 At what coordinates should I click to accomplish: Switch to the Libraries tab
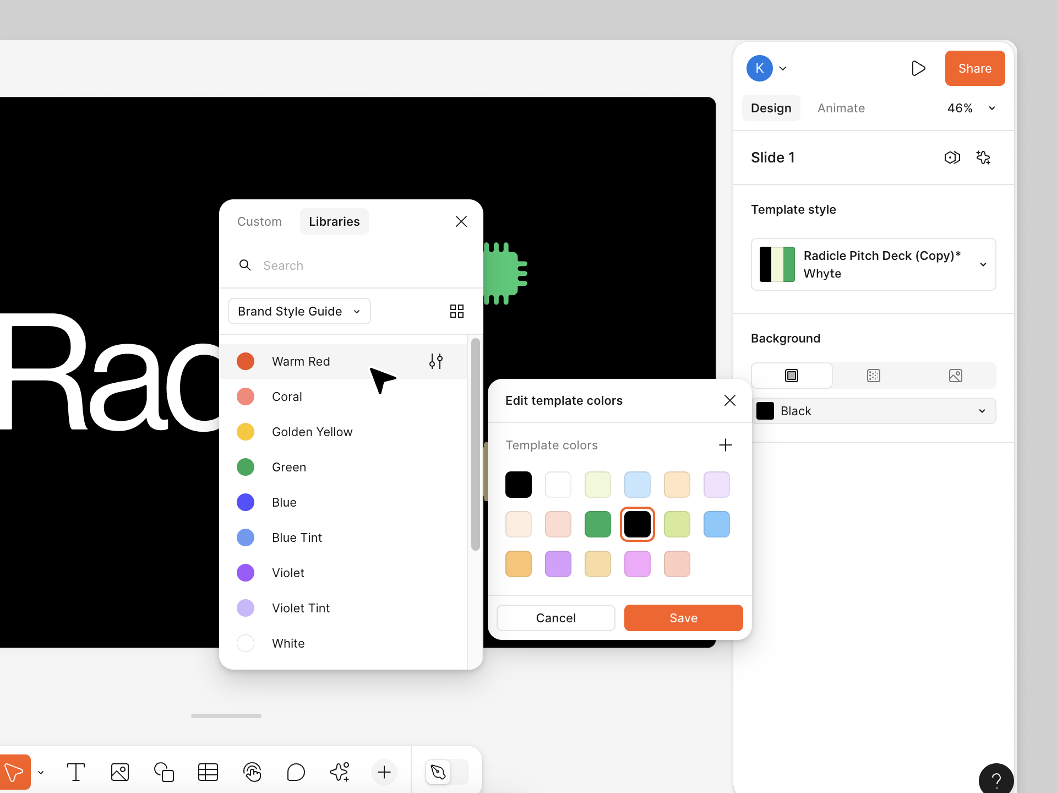(x=334, y=221)
